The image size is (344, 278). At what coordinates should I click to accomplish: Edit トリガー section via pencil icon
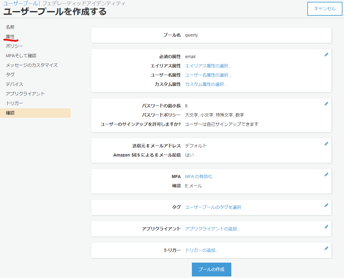pos(326,248)
